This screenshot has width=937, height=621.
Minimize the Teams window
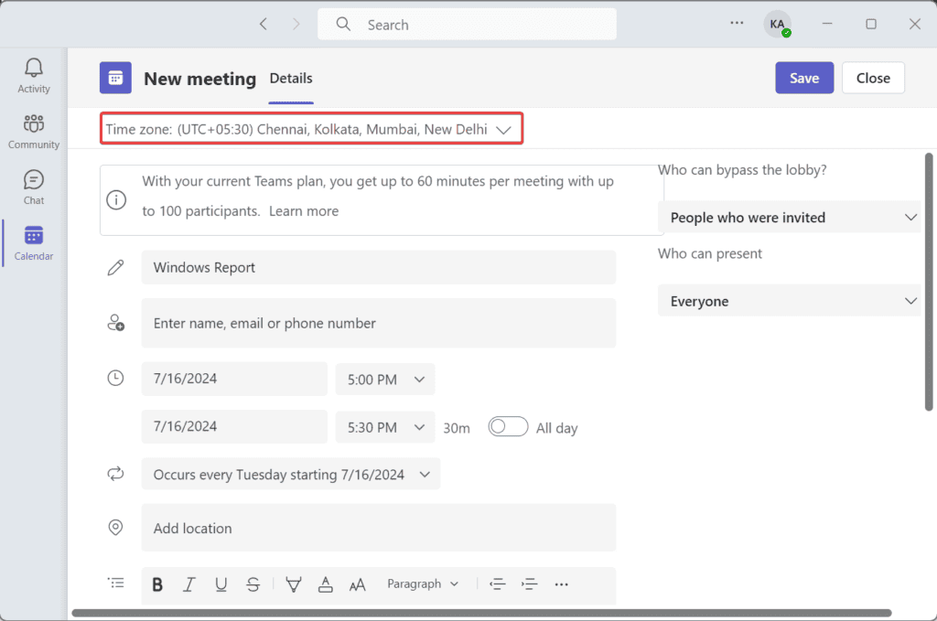pyautogui.click(x=827, y=24)
